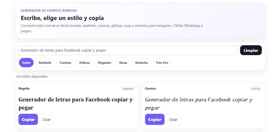Filter by Símbolos
278x132 pixels.
141,63
